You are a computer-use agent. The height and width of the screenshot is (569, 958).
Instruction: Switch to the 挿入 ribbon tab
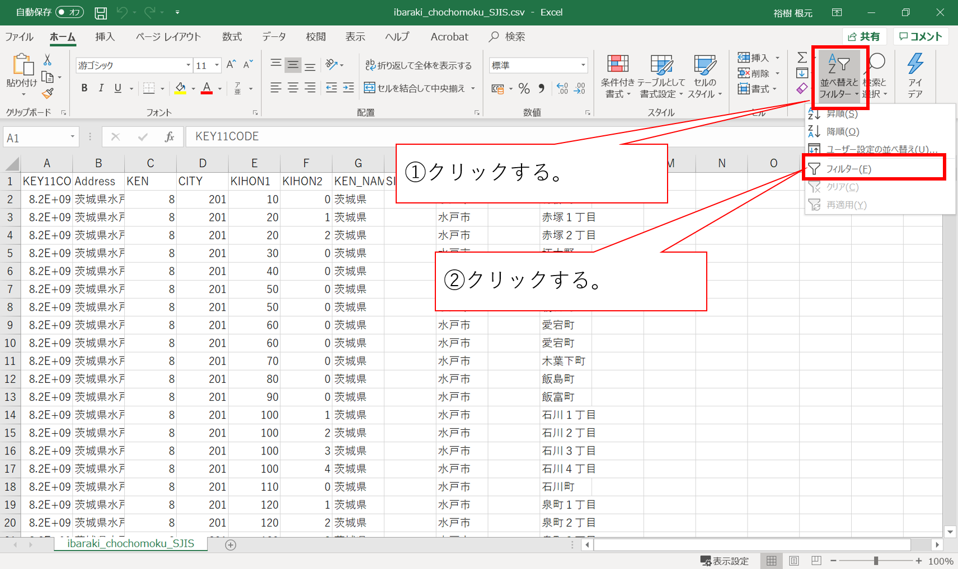tap(105, 37)
